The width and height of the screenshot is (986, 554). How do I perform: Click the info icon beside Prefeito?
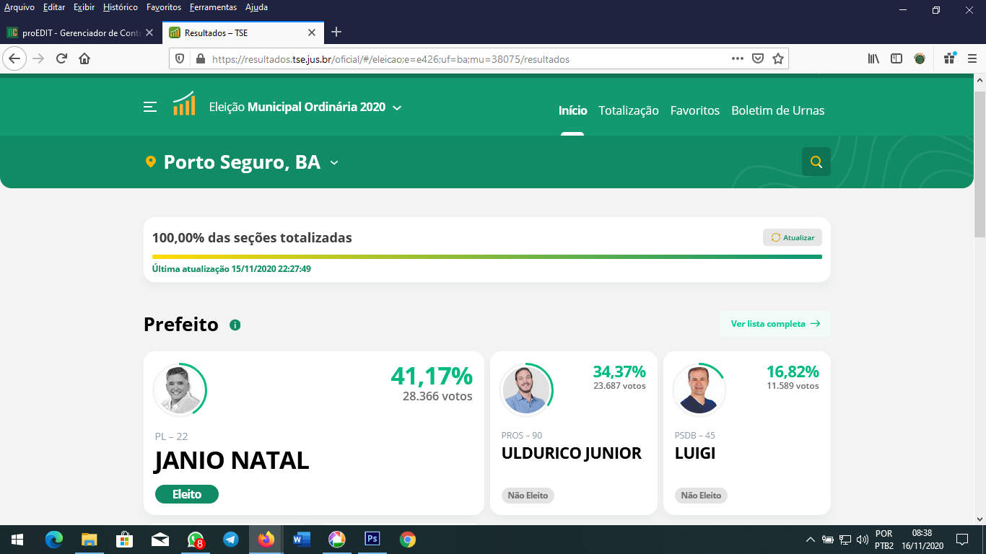pyautogui.click(x=235, y=325)
